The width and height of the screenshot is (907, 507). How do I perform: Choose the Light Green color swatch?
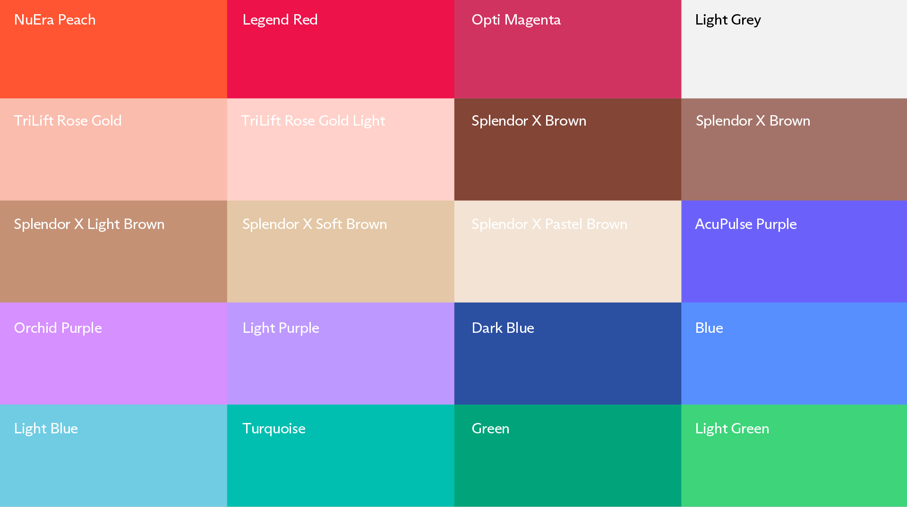[x=794, y=456]
